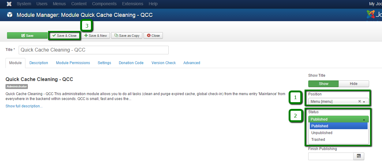Choose Unpublished option in Status list
Image resolution: width=382 pixels, height=166 pixels.
[x=339, y=133]
